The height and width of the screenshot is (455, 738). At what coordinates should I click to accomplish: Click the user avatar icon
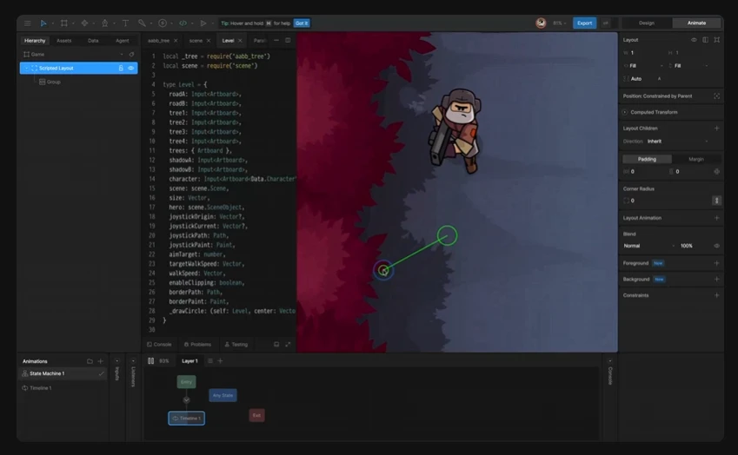point(541,23)
